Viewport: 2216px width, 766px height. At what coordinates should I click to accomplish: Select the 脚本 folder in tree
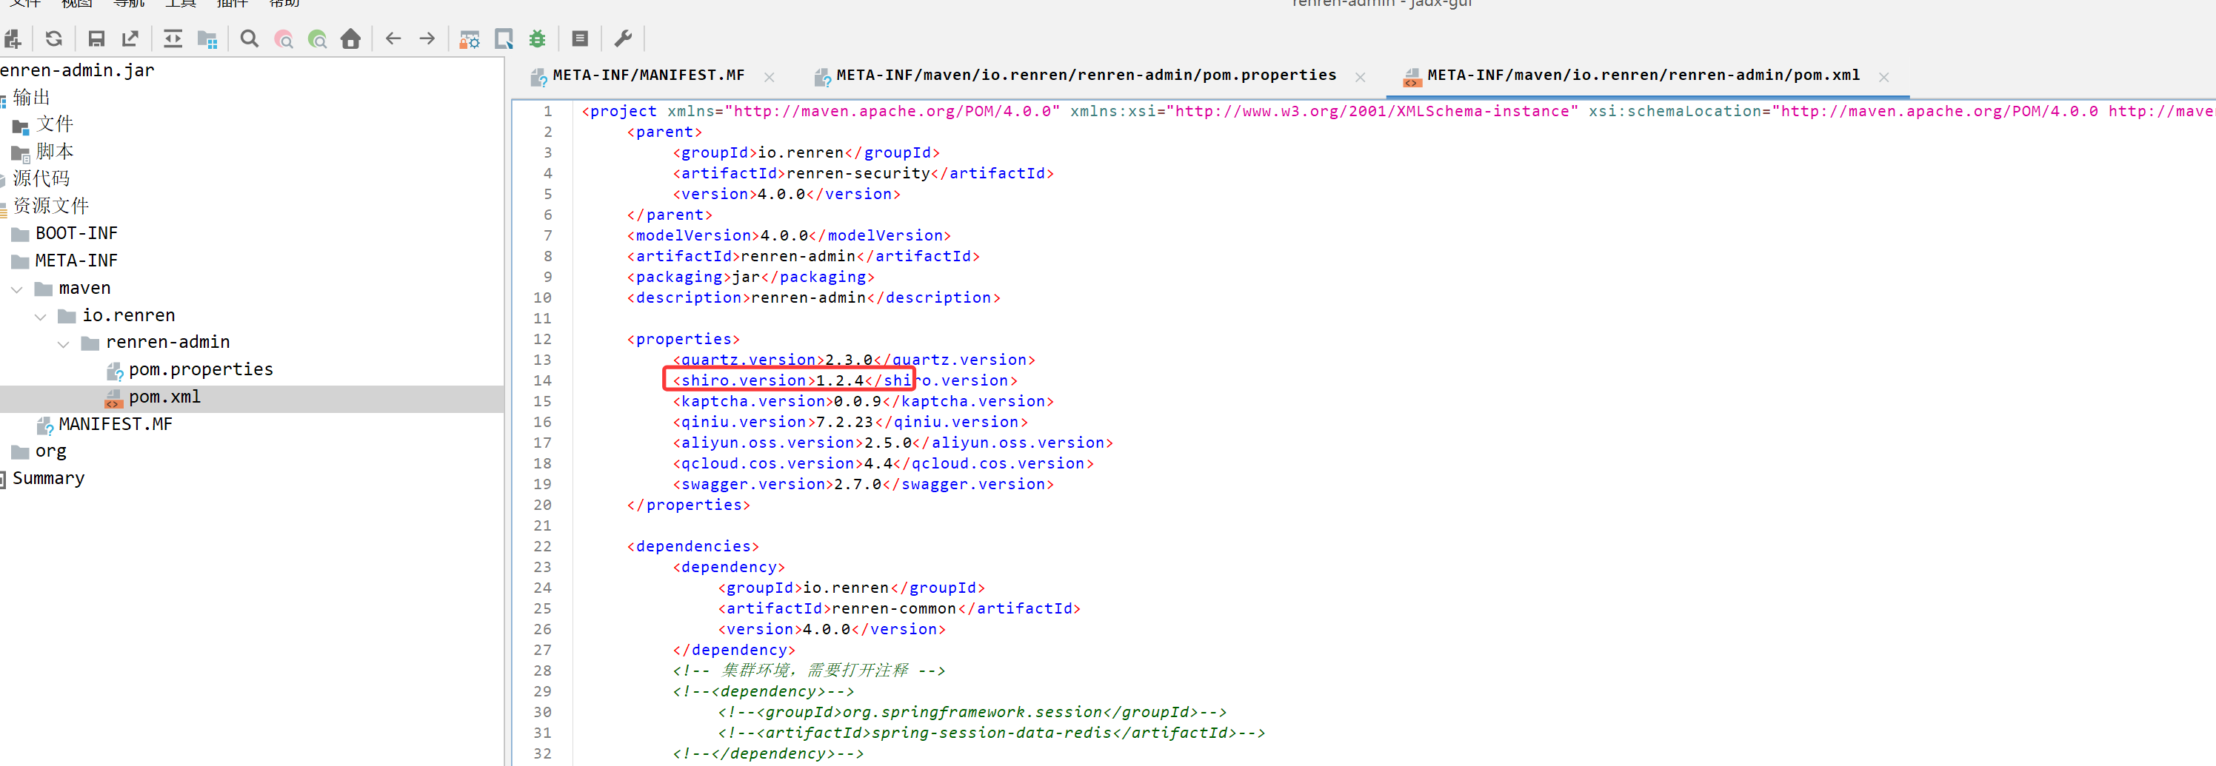(54, 152)
